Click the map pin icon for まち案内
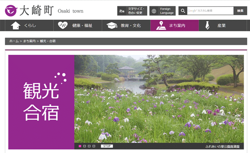The width and height of the screenshot is (250, 153). click(x=161, y=25)
